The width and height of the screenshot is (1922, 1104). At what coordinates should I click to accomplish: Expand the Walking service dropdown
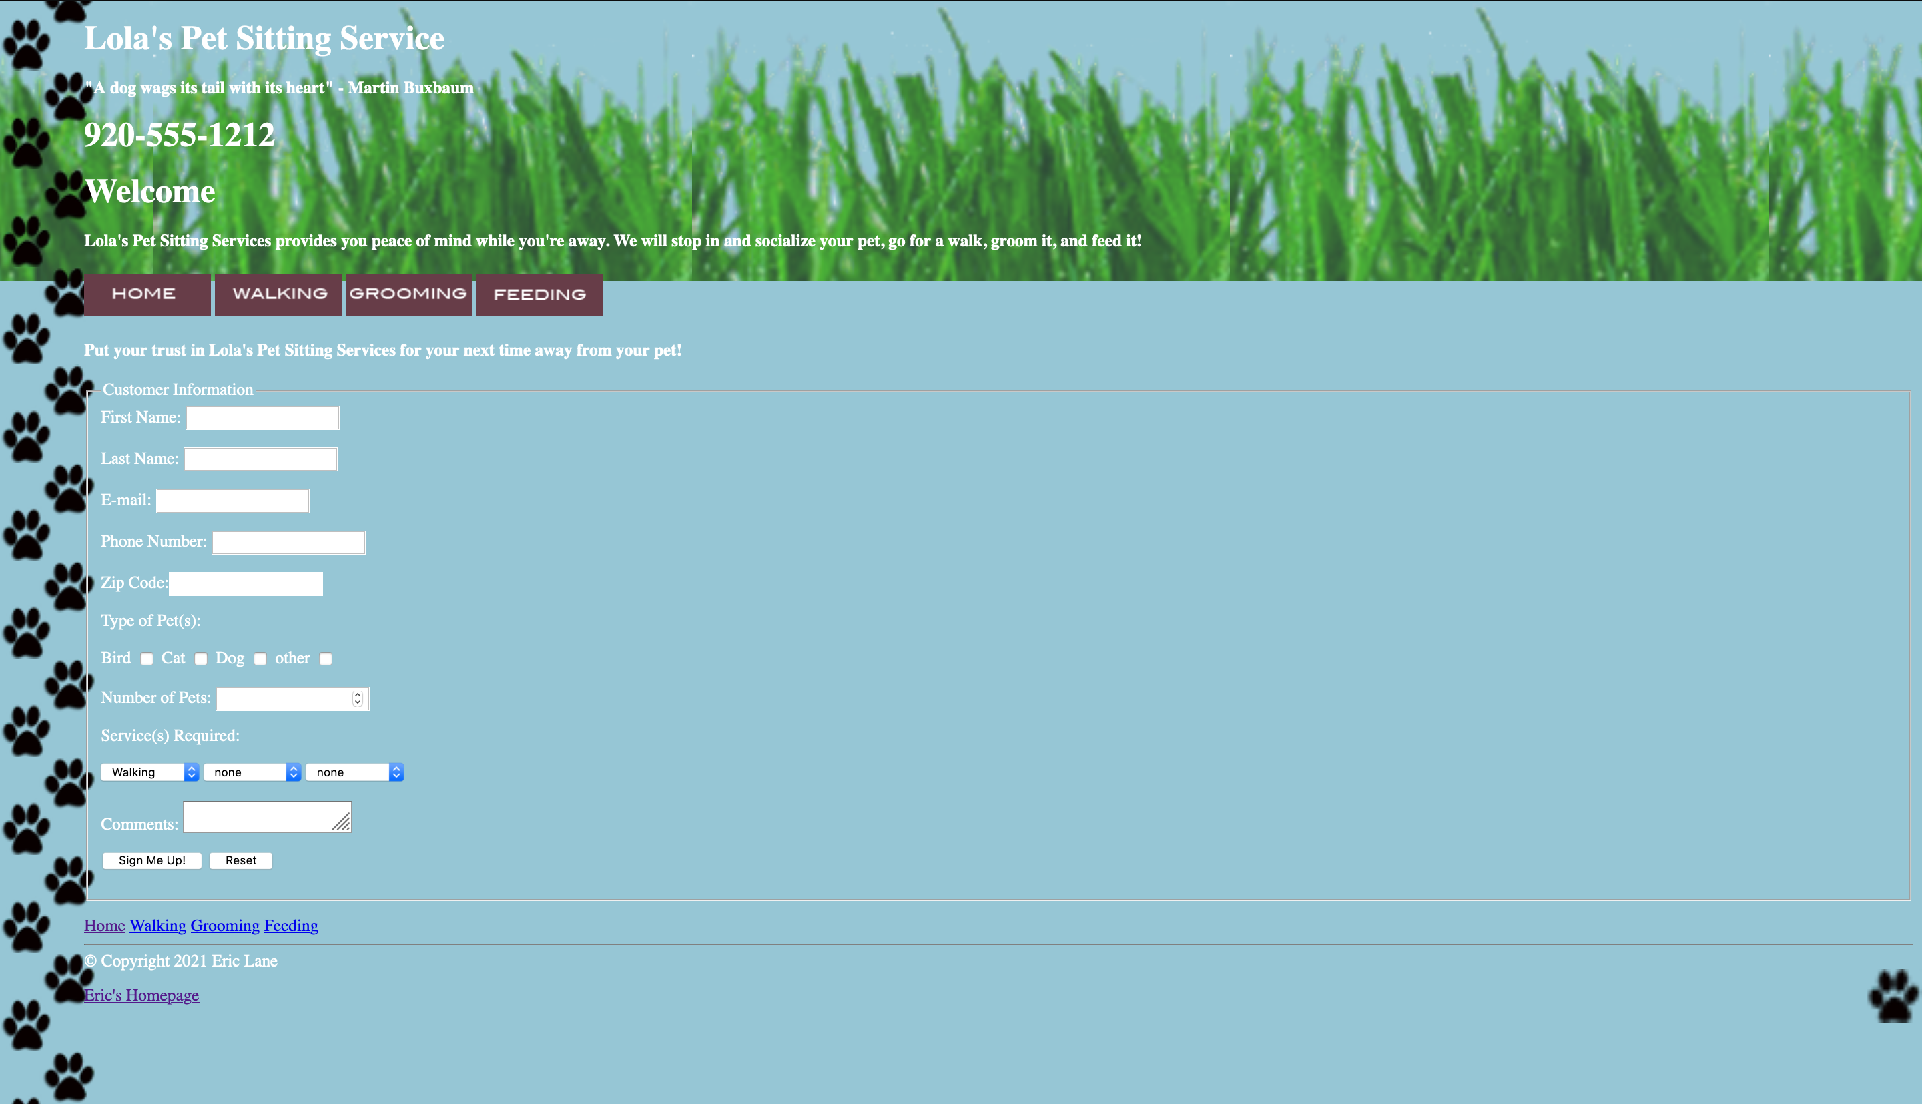[149, 772]
